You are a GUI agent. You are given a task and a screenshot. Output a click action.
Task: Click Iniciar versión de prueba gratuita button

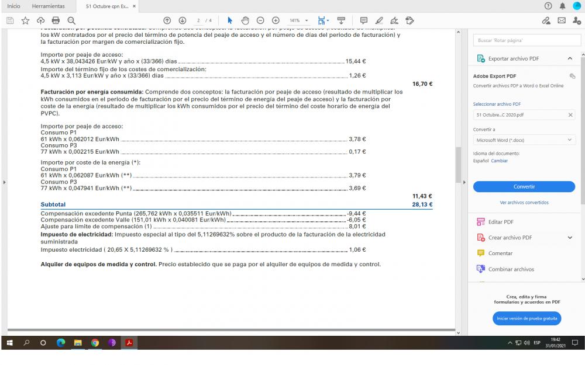coord(527,318)
